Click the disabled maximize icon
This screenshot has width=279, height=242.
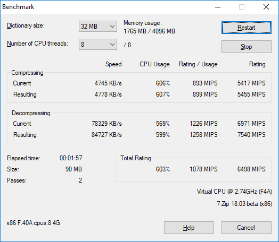242,7
